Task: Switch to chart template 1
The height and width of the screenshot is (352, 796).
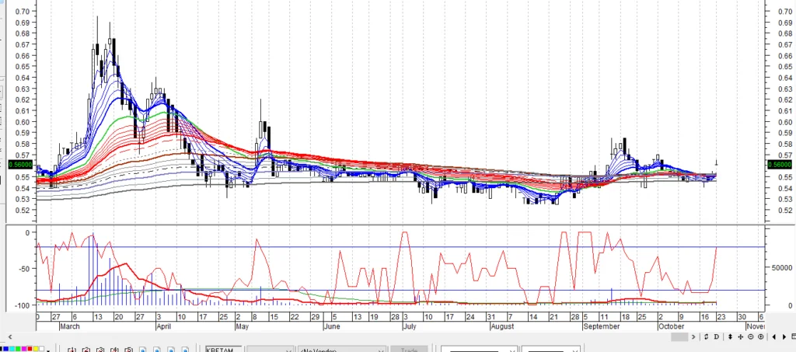Action: click(72, 350)
